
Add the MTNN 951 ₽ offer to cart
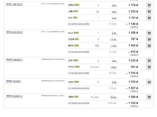[x=149, y=67]
